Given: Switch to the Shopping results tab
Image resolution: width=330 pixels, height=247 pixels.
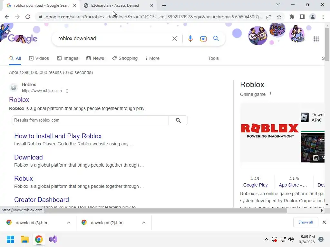Looking at the screenshot, I should [125, 59].
